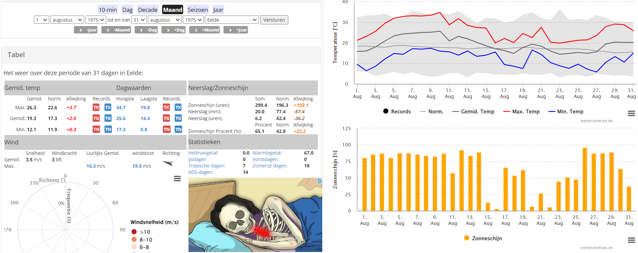Click the wind direction arrow under Richting
The image size is (638, 253).
[168, 163]
